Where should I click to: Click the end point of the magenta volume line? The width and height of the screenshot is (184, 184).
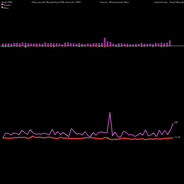click(x=173, y=123)
